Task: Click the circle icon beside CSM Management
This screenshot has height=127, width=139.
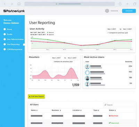Action: pyautogui.click(x=5, y=49)
